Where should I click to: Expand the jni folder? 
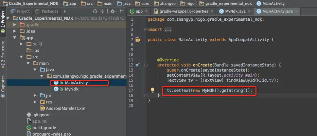[x=35, y=95]
